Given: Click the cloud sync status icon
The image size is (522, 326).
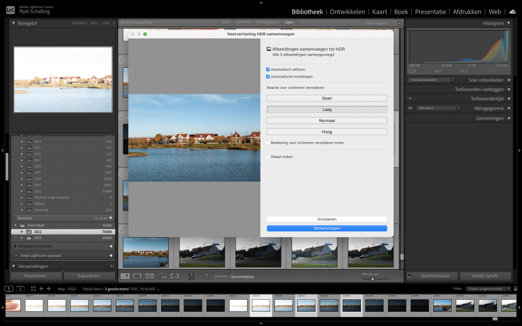Looking at the screenshot, I should tap(512, 12).
